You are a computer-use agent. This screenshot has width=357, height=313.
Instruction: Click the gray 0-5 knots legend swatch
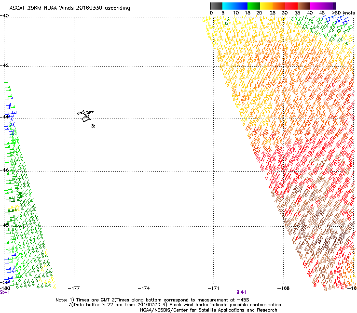(216, 6)
